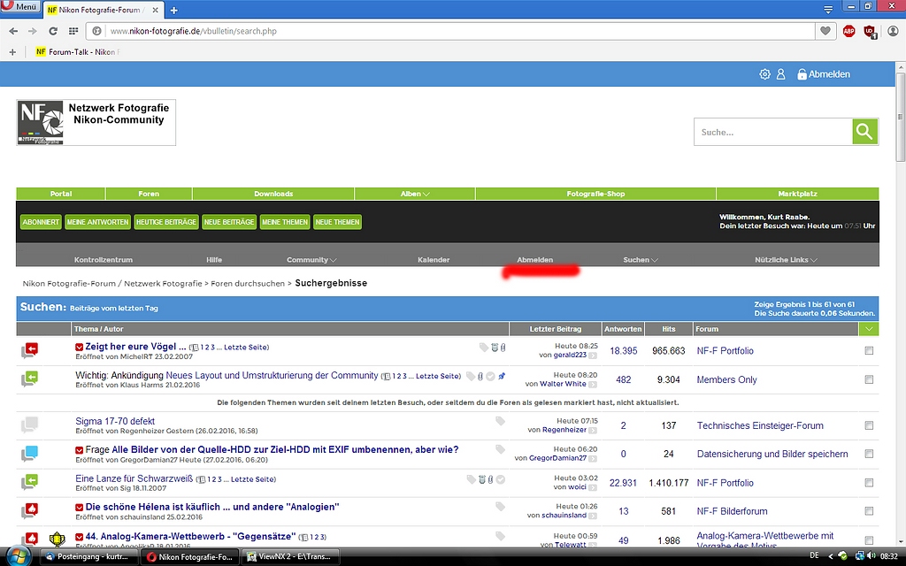Click the hot thread icon for Die schöne Hélena
The image size is (906, 566).
tap(29, 510)
